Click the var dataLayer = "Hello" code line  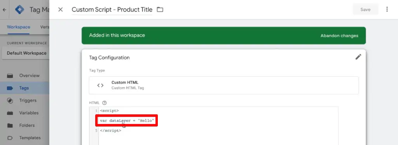[127, 121]
